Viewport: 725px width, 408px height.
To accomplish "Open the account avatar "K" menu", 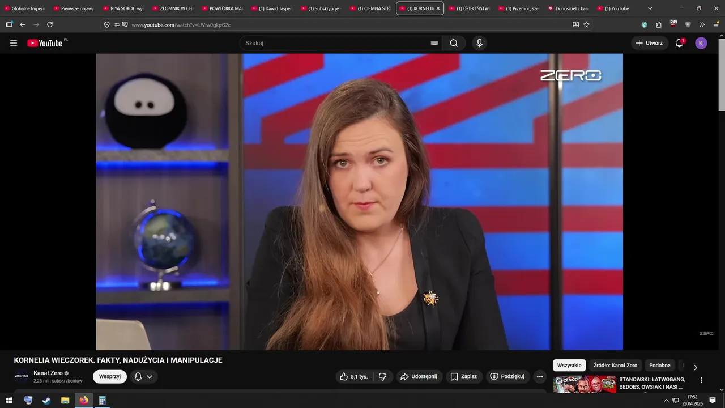I will (x=701, y=43).
